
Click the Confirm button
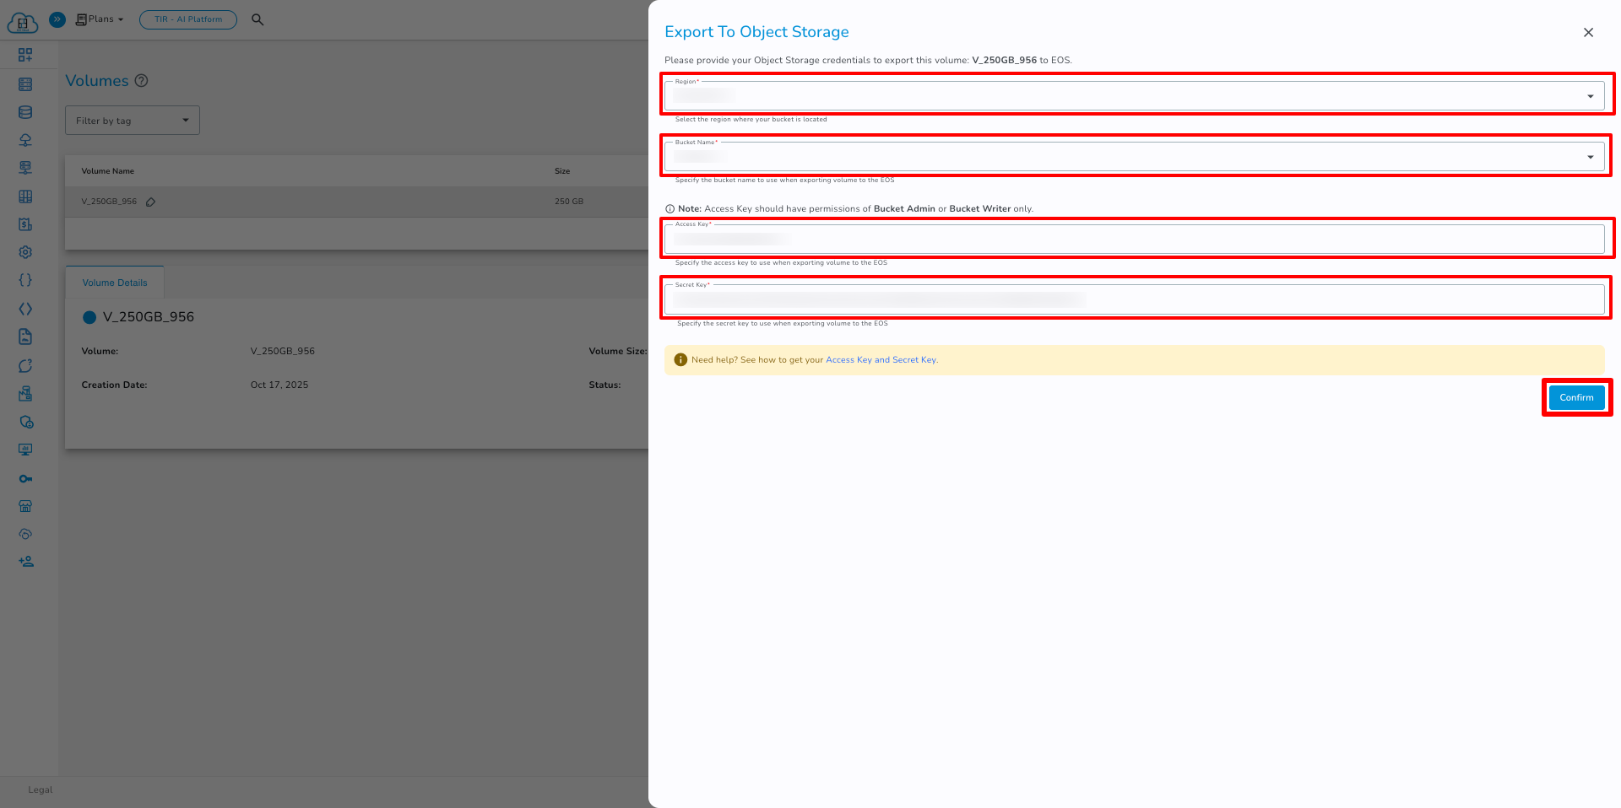point(1576,397)
